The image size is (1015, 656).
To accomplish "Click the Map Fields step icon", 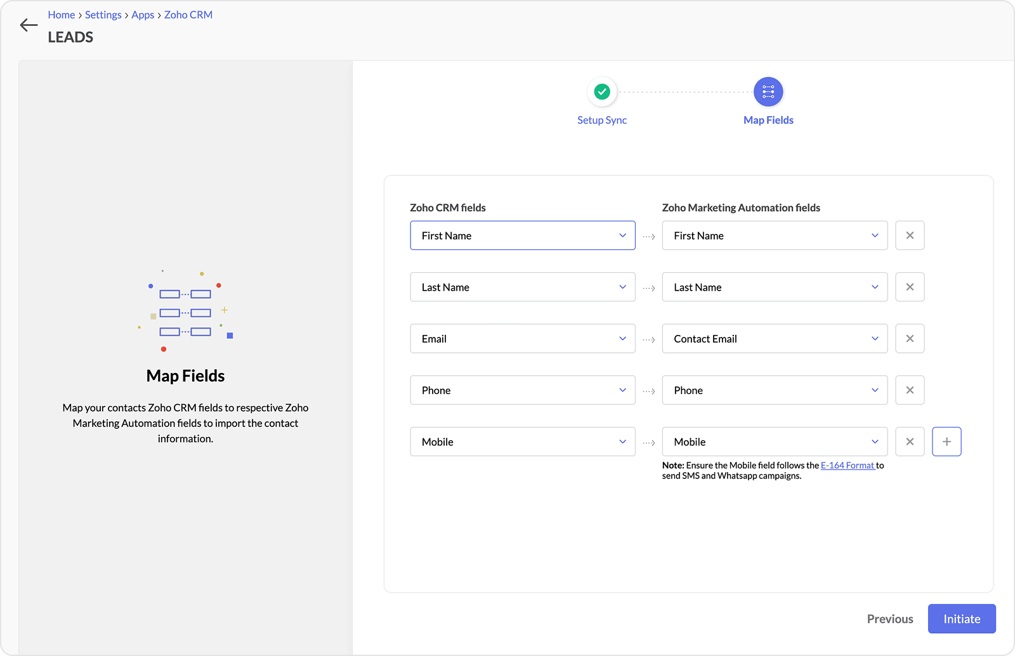I will [x=768, y=92].
